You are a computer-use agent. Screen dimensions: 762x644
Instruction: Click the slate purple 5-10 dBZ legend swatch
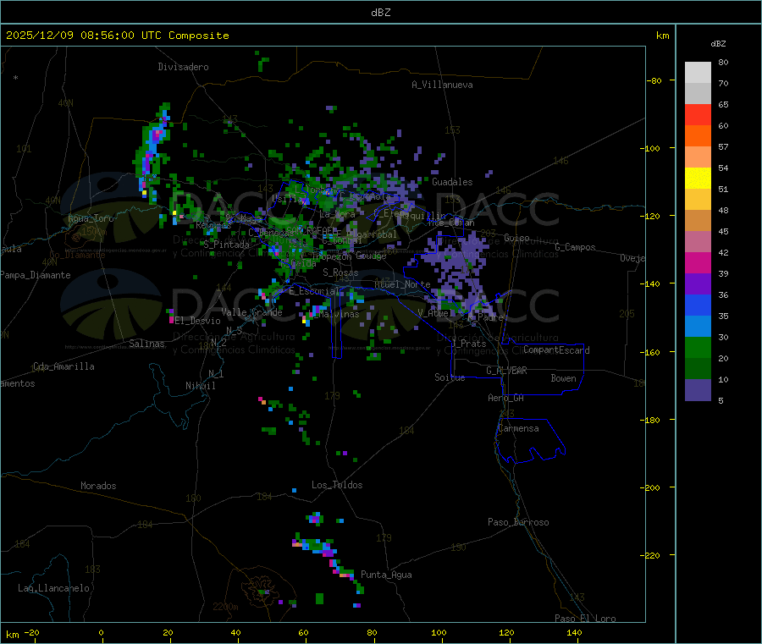698,390
